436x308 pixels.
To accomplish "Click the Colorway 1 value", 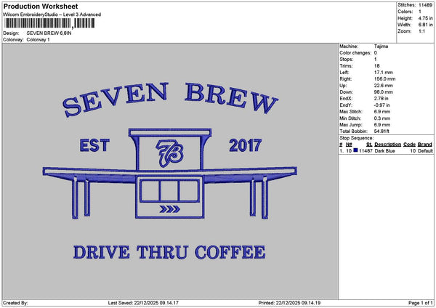I will [38, 40].
